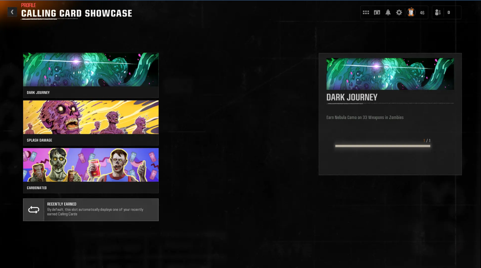
Task: Open the grid menu icon in top bar
Action: 366,13
